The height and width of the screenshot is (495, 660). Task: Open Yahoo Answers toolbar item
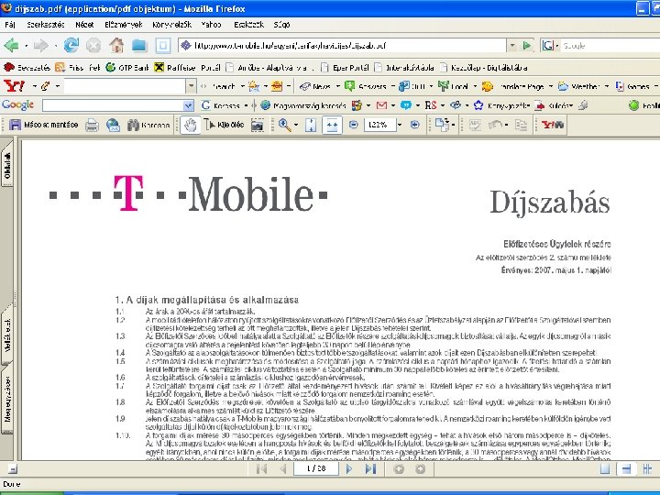tap(366, 86)
